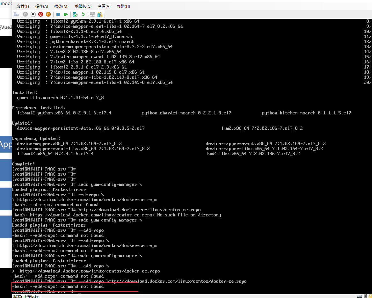Click 'lvm2.x86_64 7:2.02.186-7.el7_8.2' text
Screen dimensions: 372x298
[262, 128]
